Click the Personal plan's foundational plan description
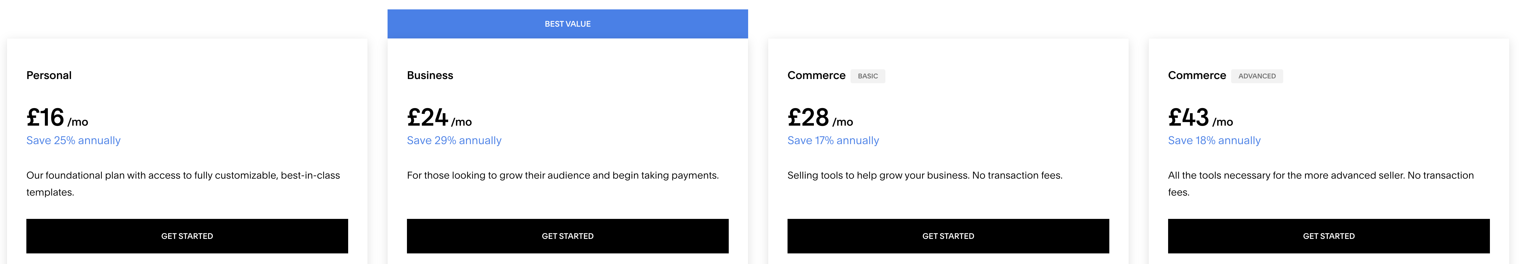Viewport: 1519px width, 264px height. coord(183,183)
